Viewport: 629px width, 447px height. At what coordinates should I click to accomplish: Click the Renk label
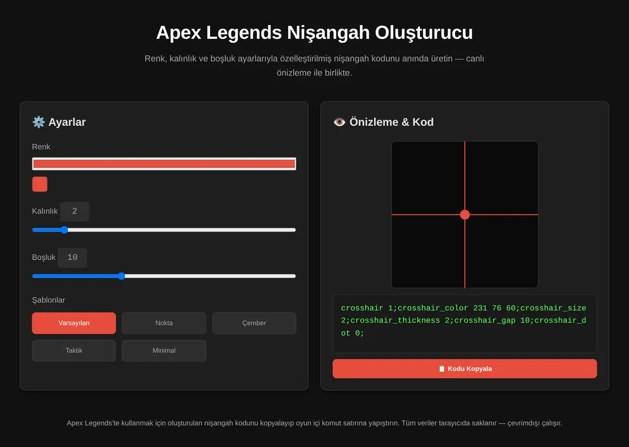point(41,147)
